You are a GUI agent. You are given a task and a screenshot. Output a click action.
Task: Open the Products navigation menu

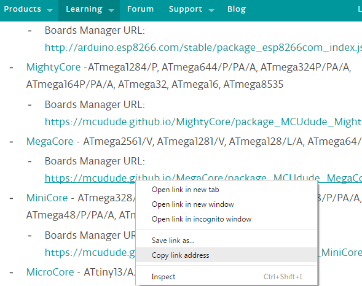point(23,9)
